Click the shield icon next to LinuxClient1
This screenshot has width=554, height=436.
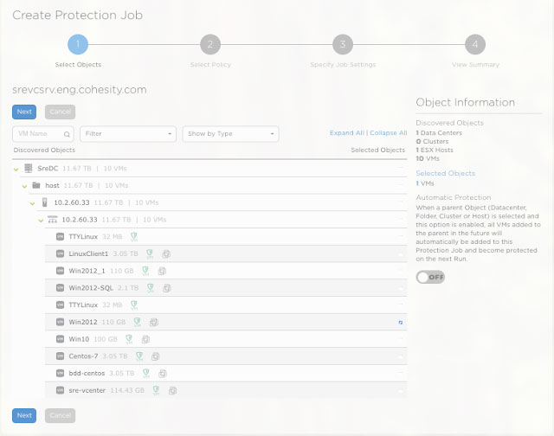pyautogui.click(x=149, y=253)
